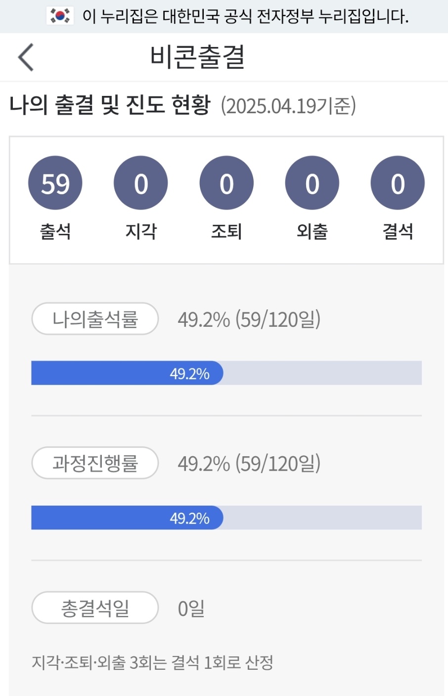Viewport: 448px width, 696px height.
Task: Select the 지각 attendance circle
Action: (140, 182)
